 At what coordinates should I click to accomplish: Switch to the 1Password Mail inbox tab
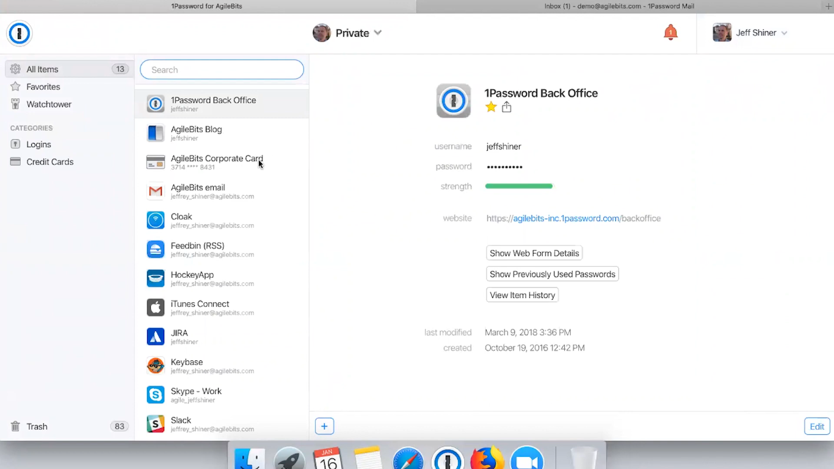pos(618,6)
